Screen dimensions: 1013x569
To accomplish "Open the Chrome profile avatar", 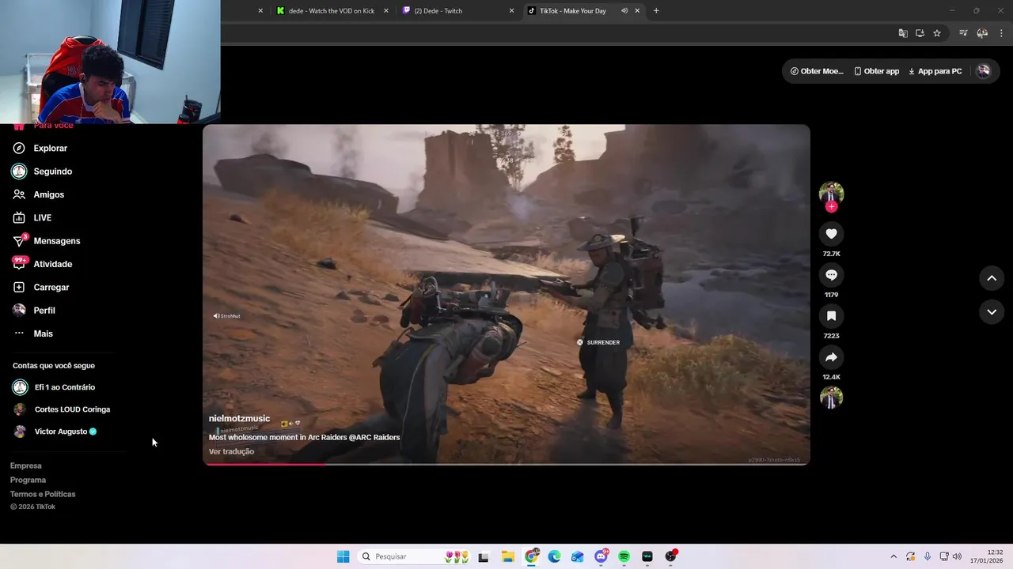I will pos(982,33).
